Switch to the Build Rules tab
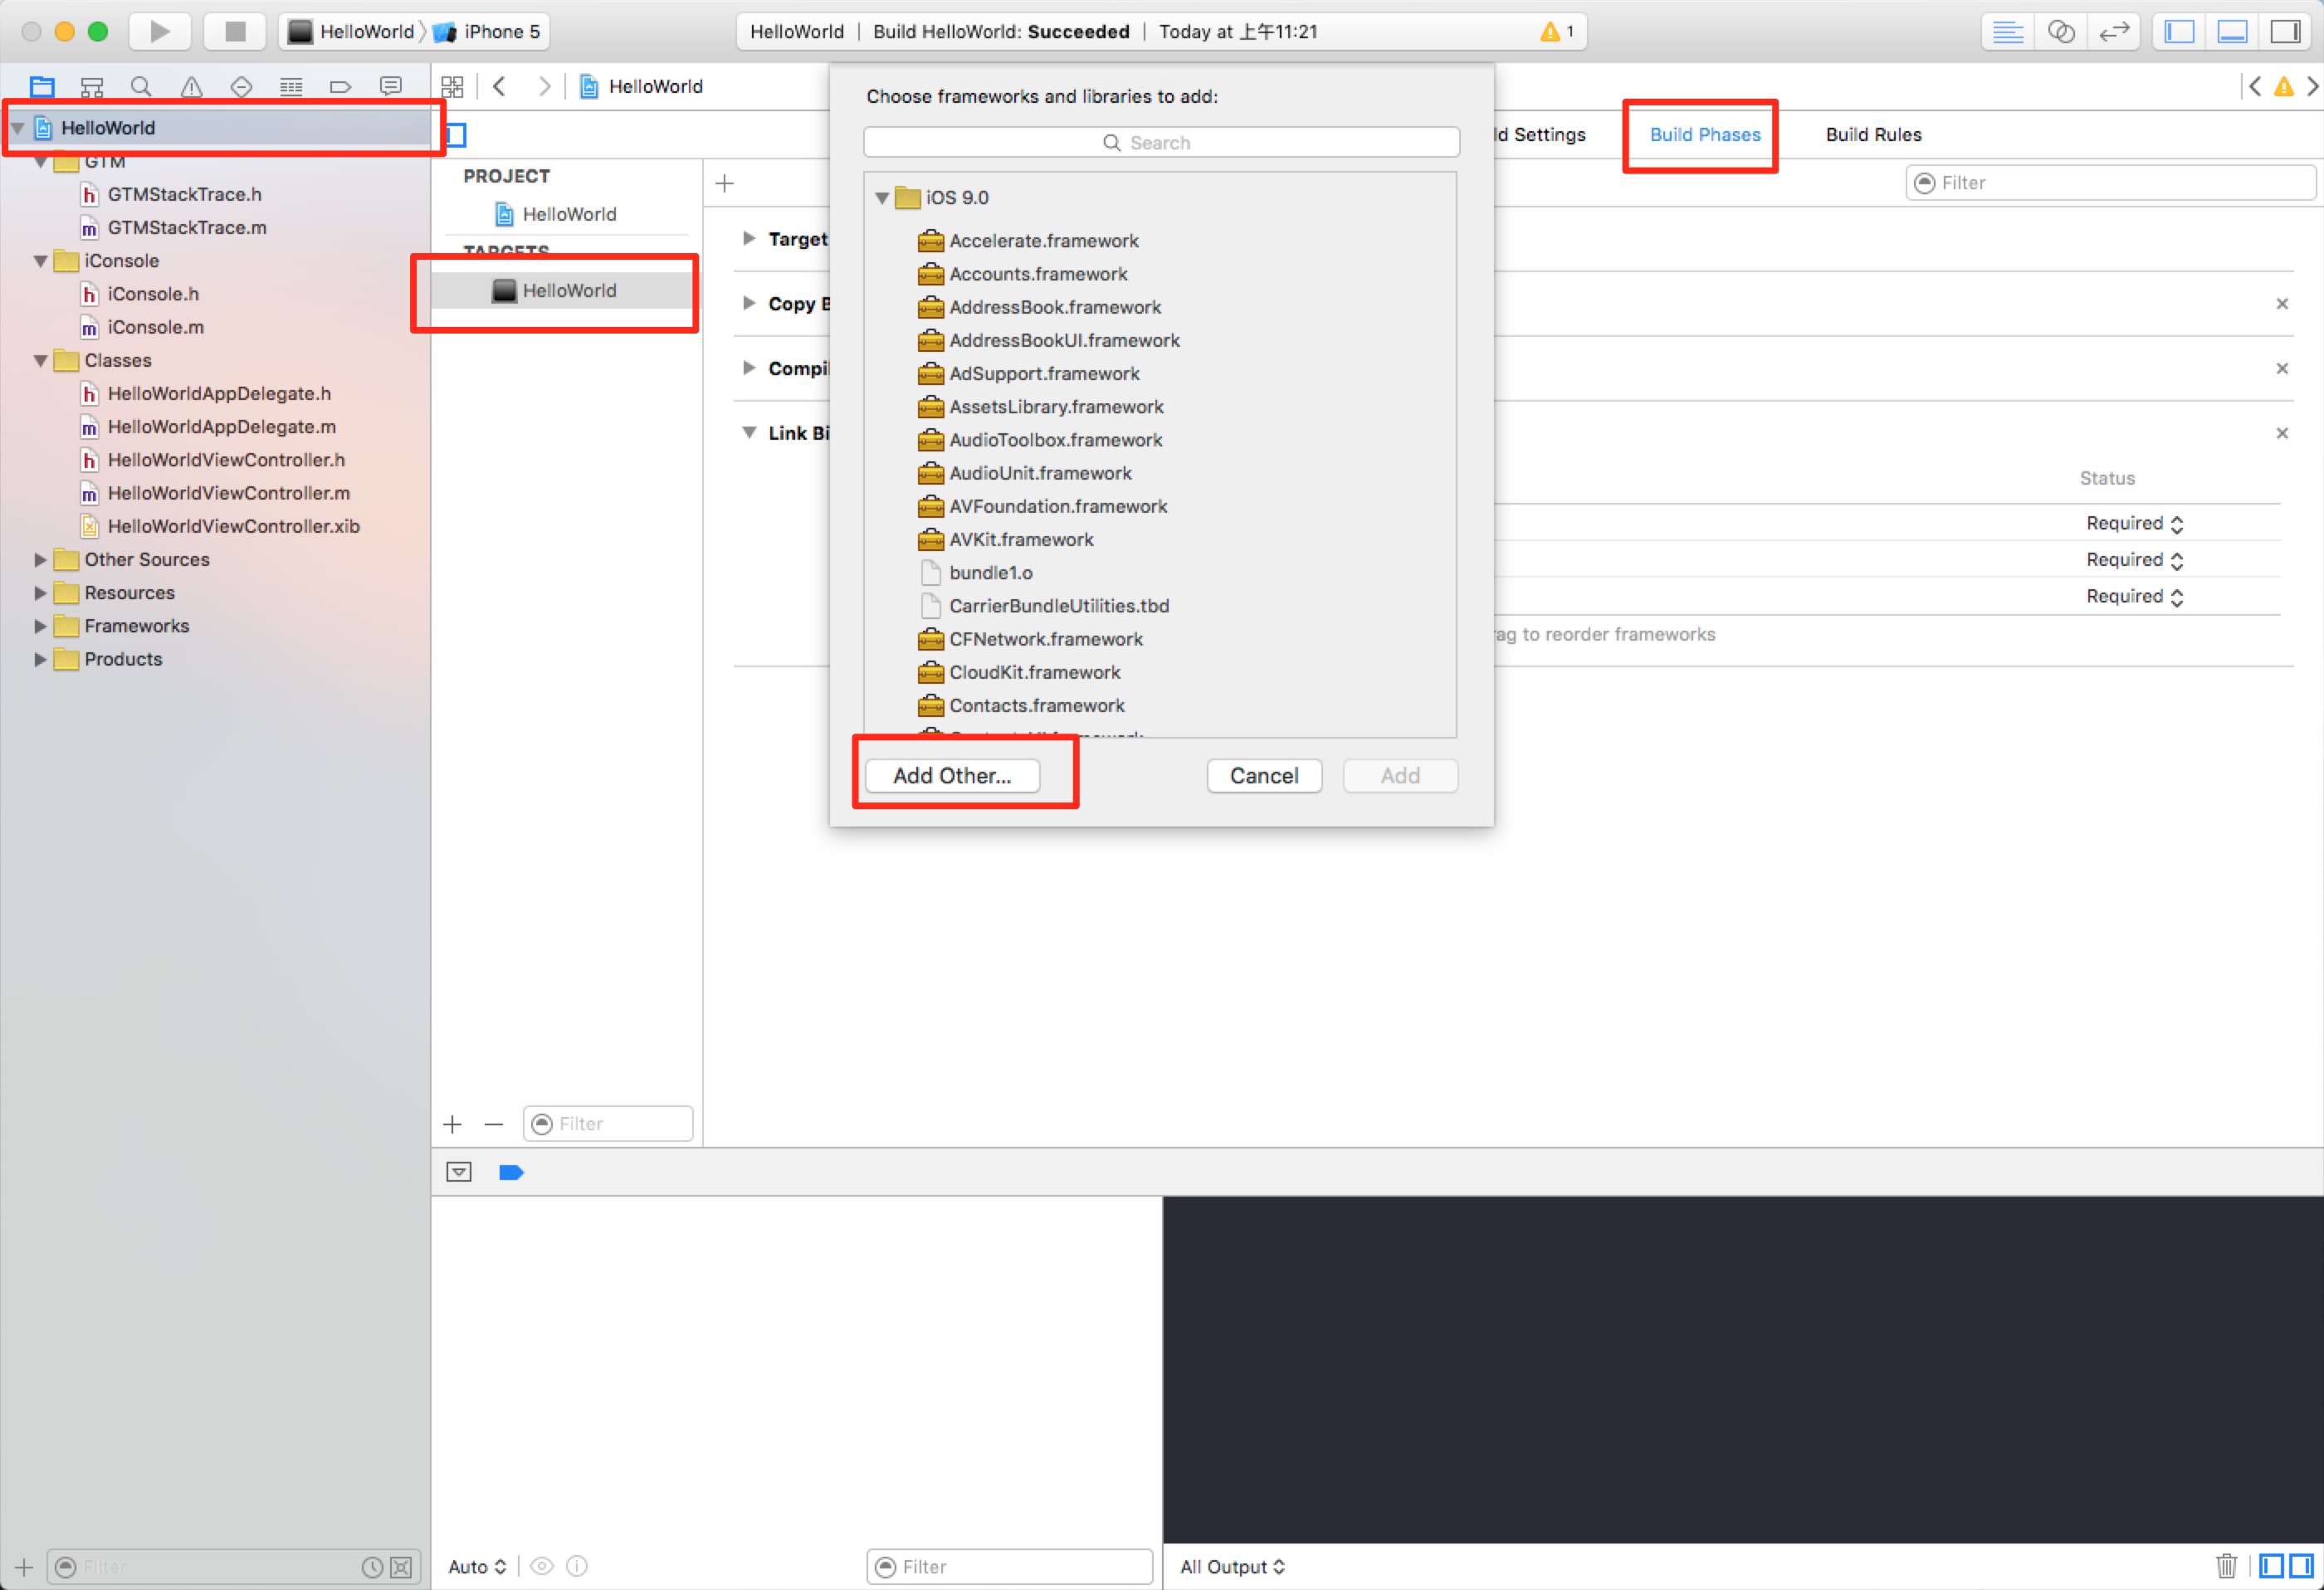2324x1590 pixels. 1873,134
